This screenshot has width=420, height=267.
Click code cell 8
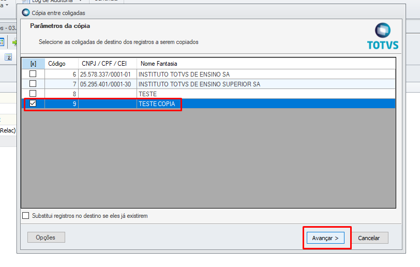[x=62, y=94]
